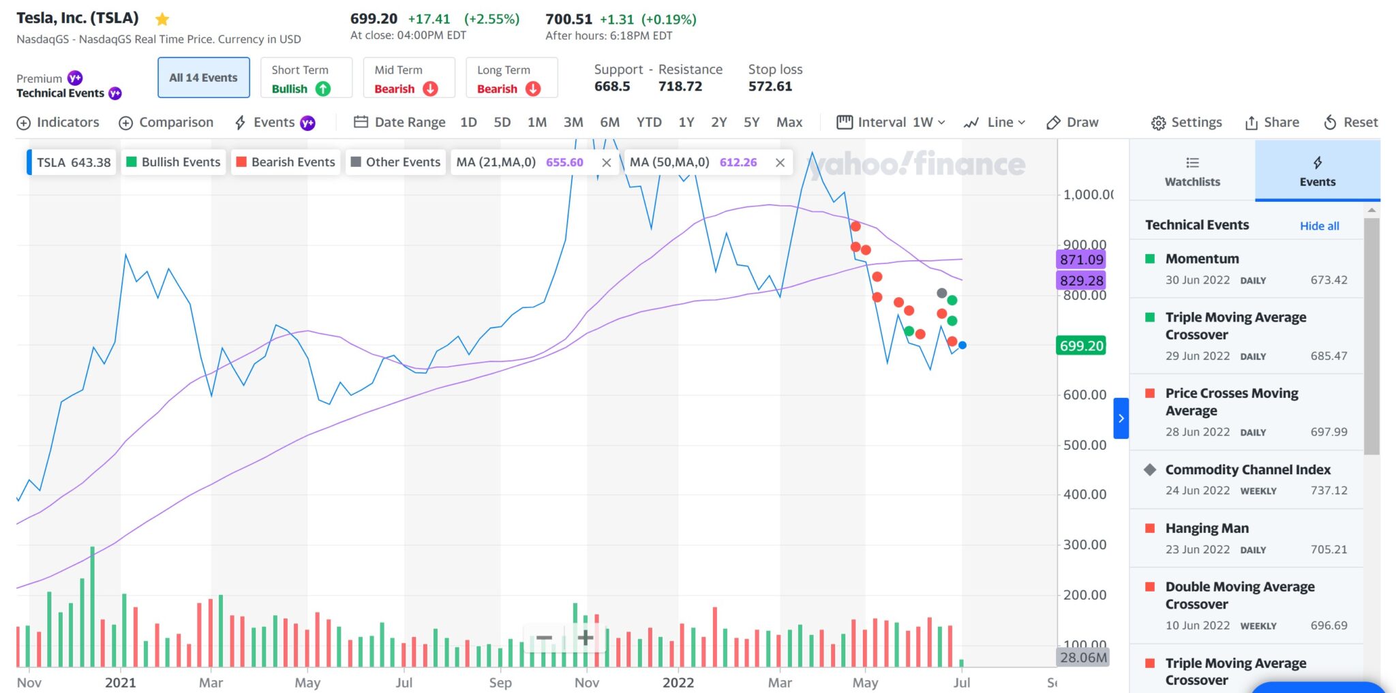Collapse side panel with blue arrow

tap(1121, 418)
